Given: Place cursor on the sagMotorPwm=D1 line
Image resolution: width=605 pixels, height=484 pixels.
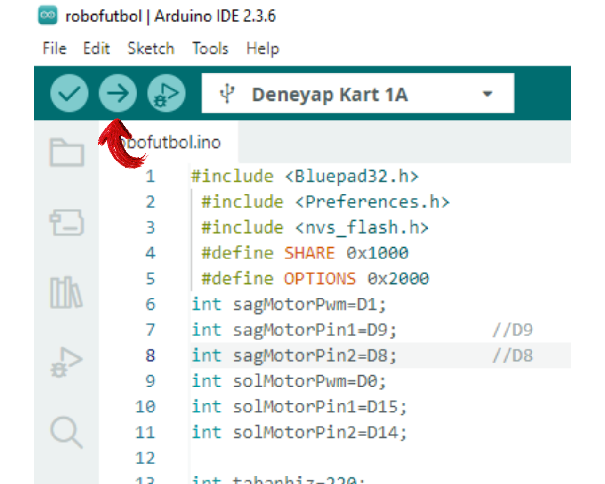Looking at the screenshot, I should click(288, 305).
